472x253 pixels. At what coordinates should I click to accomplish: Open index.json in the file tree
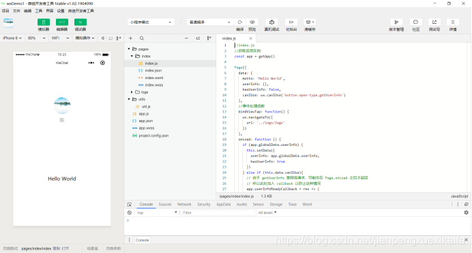click(171, 70)
